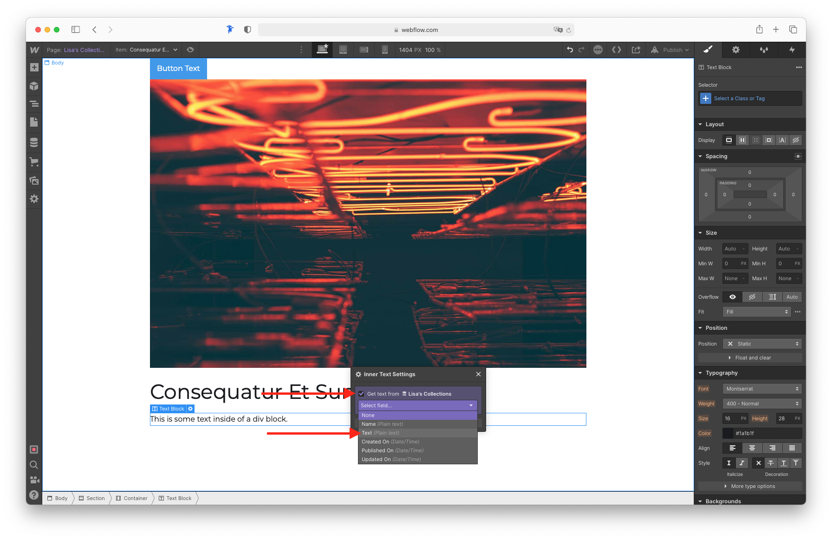The height and width of the screenshot is (539, 832).
Task: Click the Publish button
Action: [x=670, y=50]
